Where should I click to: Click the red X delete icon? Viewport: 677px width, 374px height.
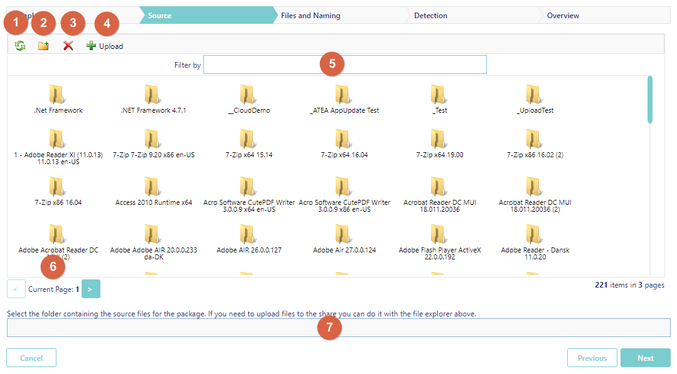pos(68,46)
